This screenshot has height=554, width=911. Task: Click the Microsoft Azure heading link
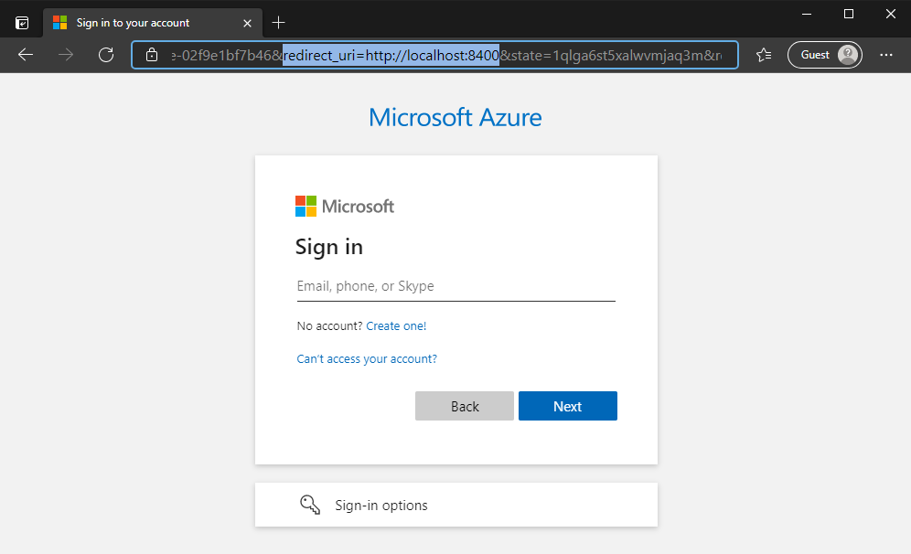coord(455,117)
